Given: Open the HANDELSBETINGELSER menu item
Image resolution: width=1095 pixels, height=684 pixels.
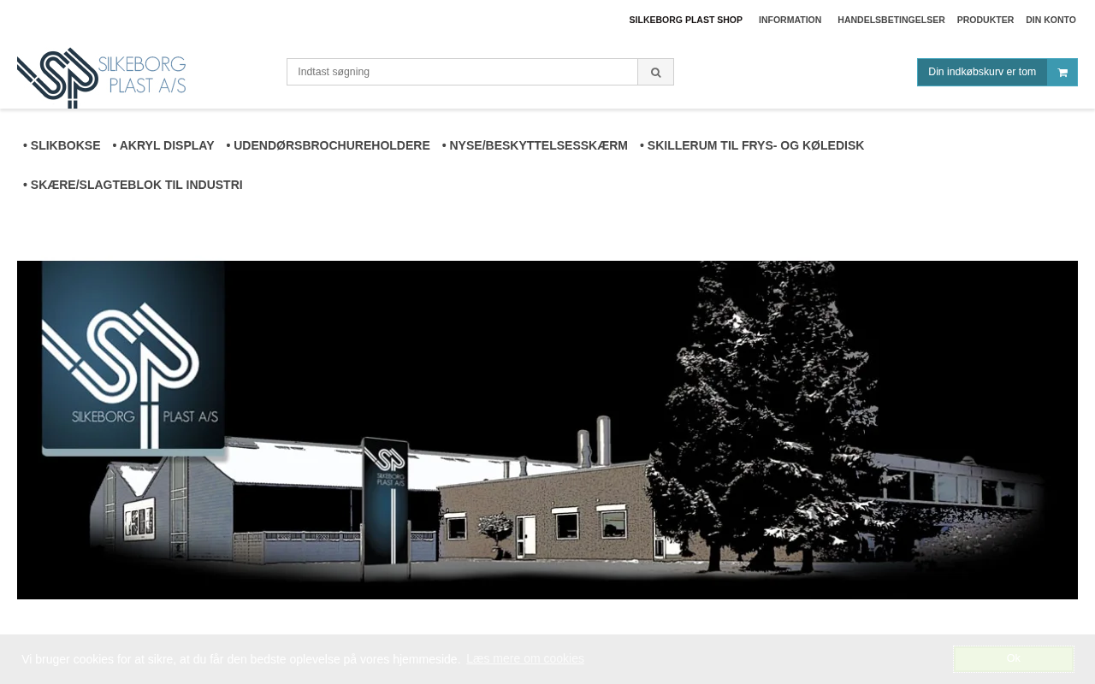Looking at the screenshot, I should [891, 20].
